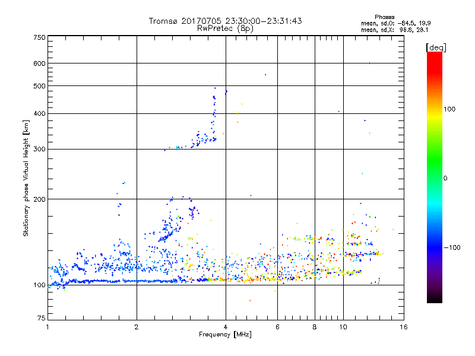Click the colorbar tick label '-100'
The width and height of the screenshot is (475, 356).
452,247
